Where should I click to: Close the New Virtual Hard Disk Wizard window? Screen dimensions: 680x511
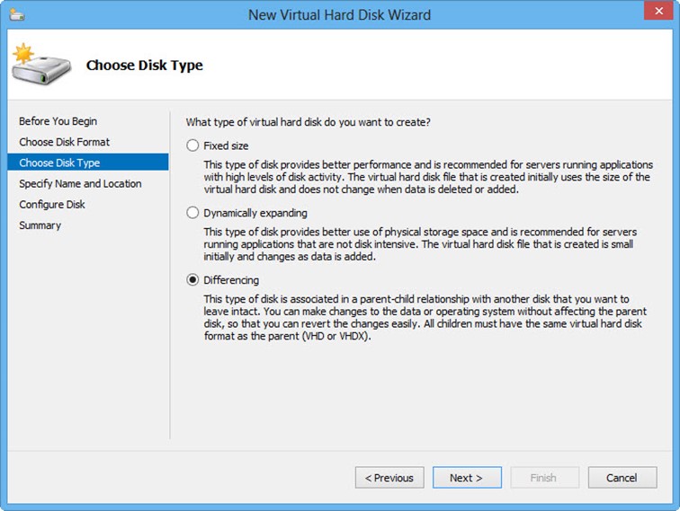pos(658,11)
